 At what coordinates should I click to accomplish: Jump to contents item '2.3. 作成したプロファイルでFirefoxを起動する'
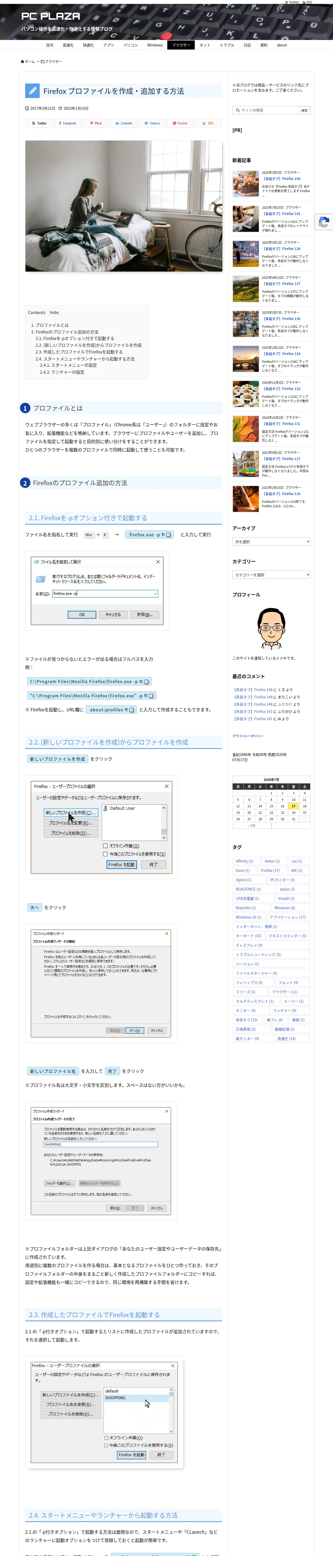click(x=79, y=352)
